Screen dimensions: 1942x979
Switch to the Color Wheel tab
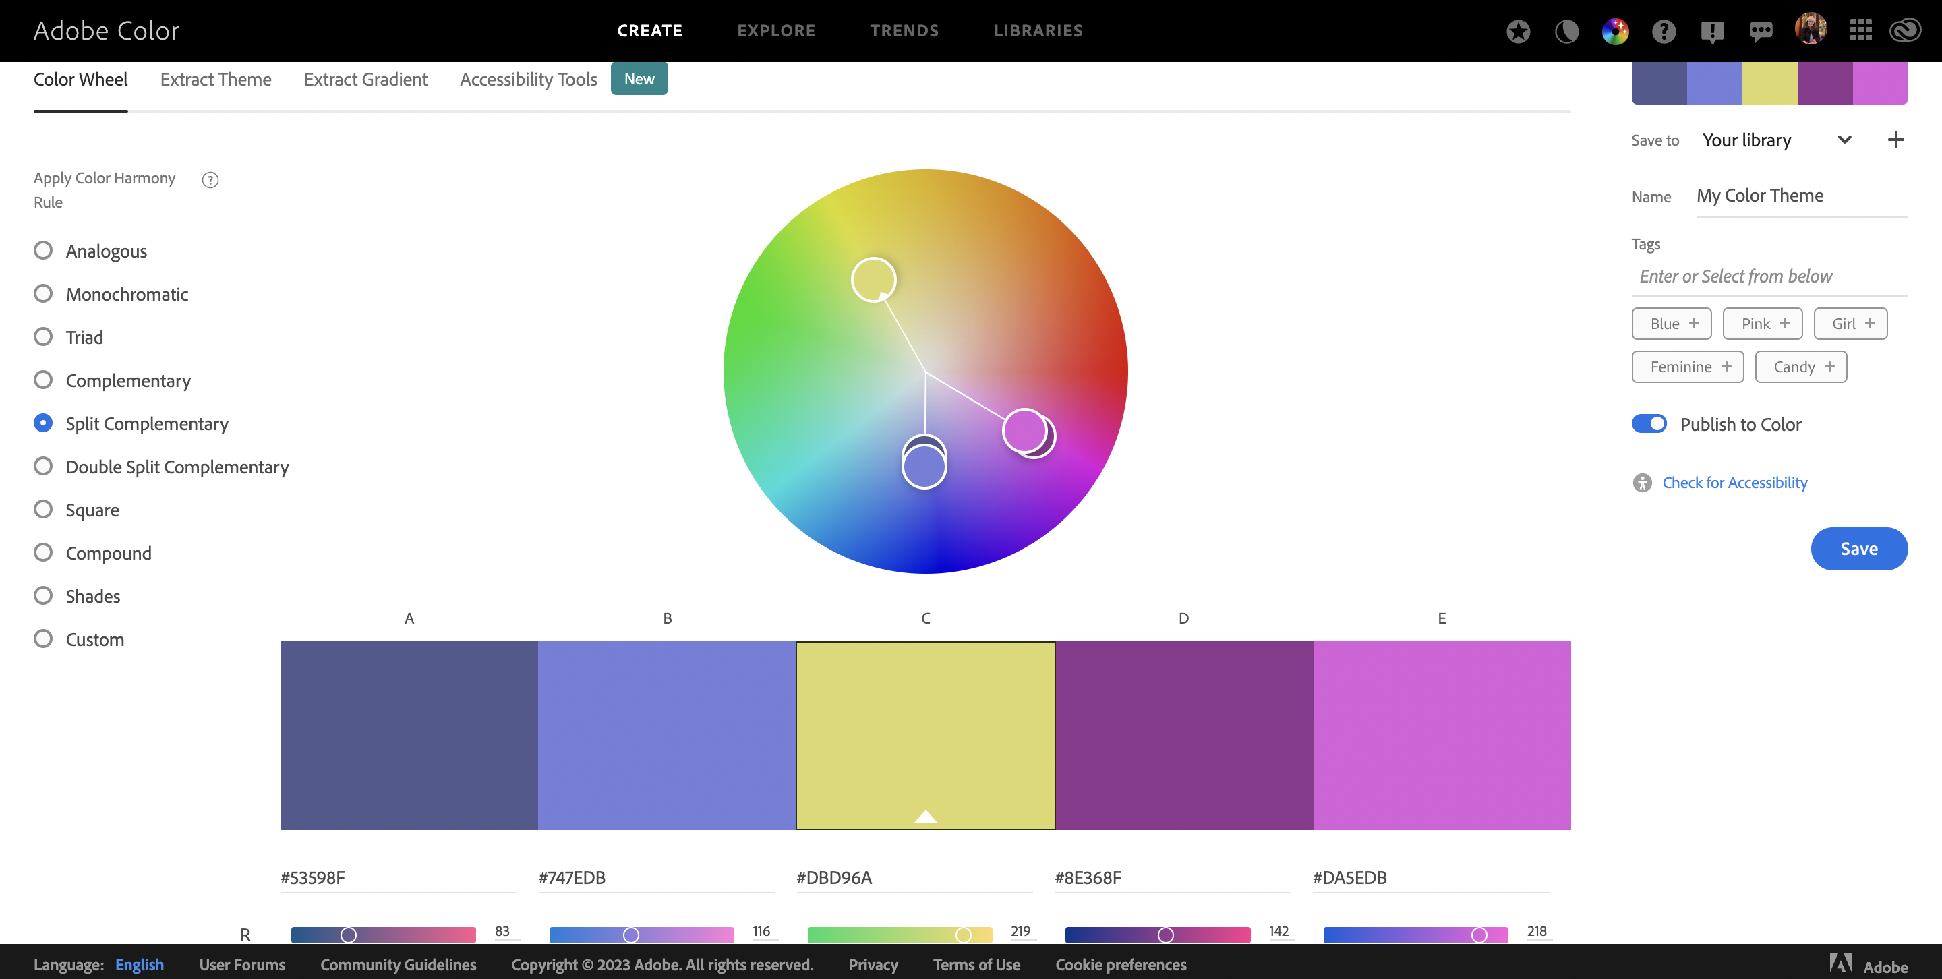click(81, 79)
